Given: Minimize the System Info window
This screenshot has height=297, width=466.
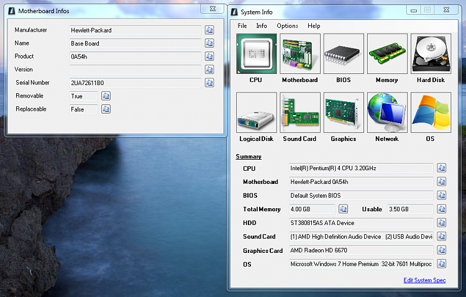Looking at the screenshot, I should point(414,10).
